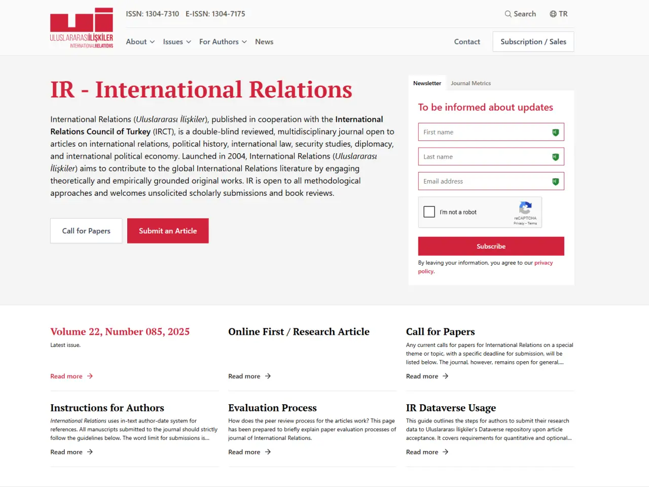
Task: Open Evaluation Process heading
Action: [x=272, y=408]
